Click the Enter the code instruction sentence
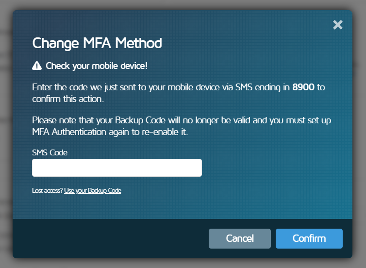 tap(146, 88)
